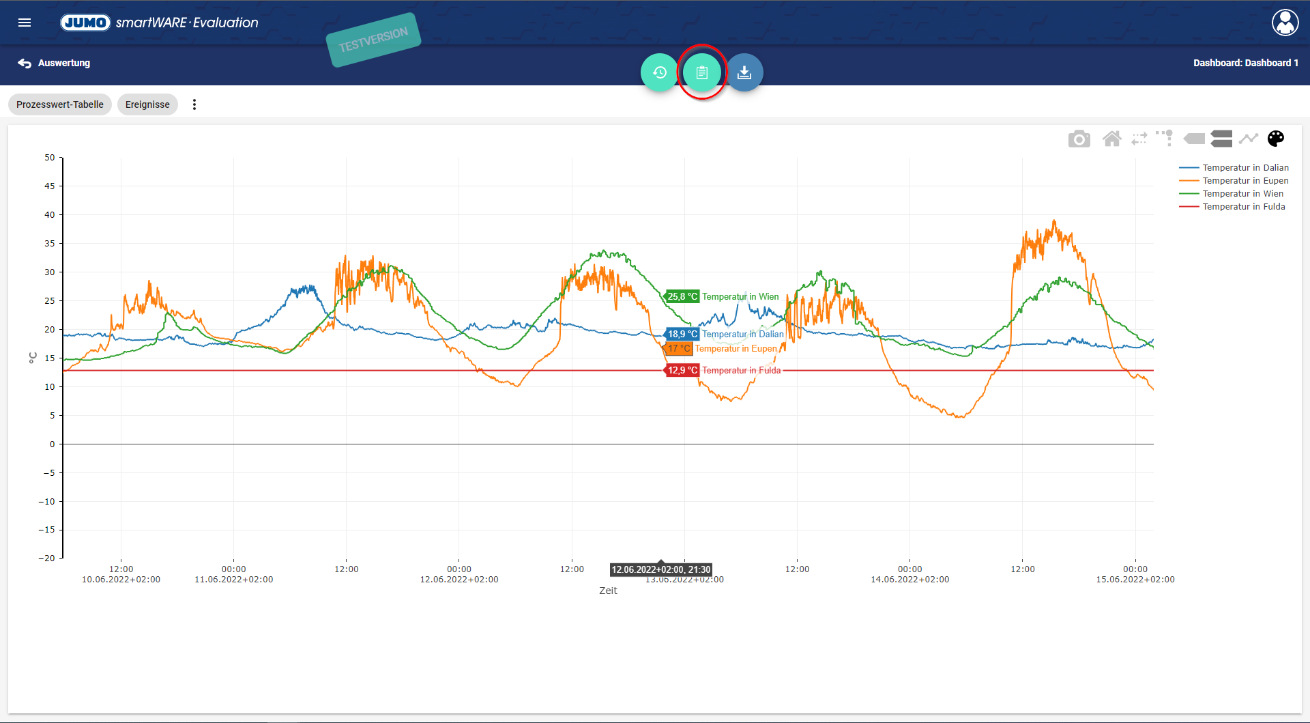
Task: Click the JUMO smartWARE logo
Action: point(160,23)
